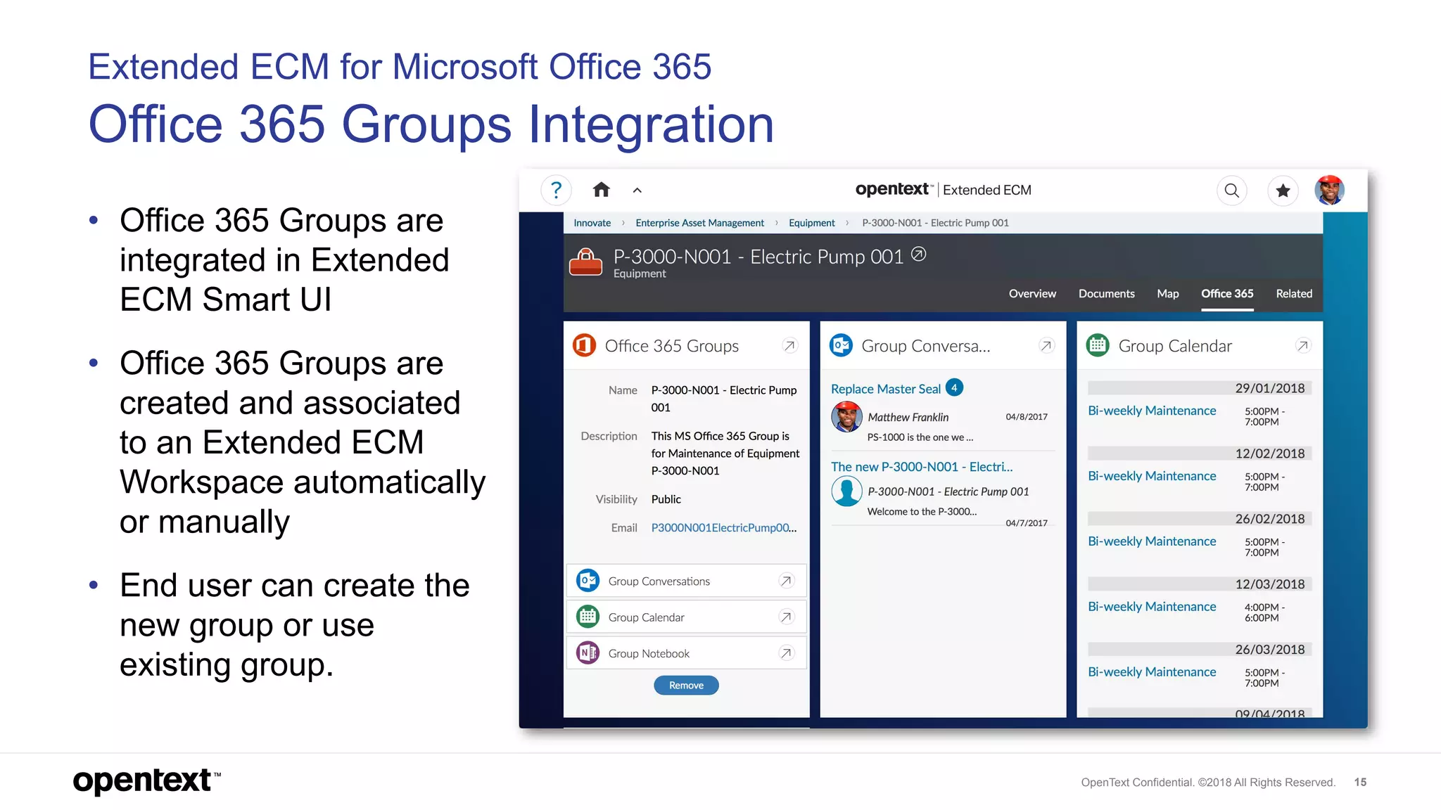Open Enterprise Asset Management breadcrumb

coord(699,223)
